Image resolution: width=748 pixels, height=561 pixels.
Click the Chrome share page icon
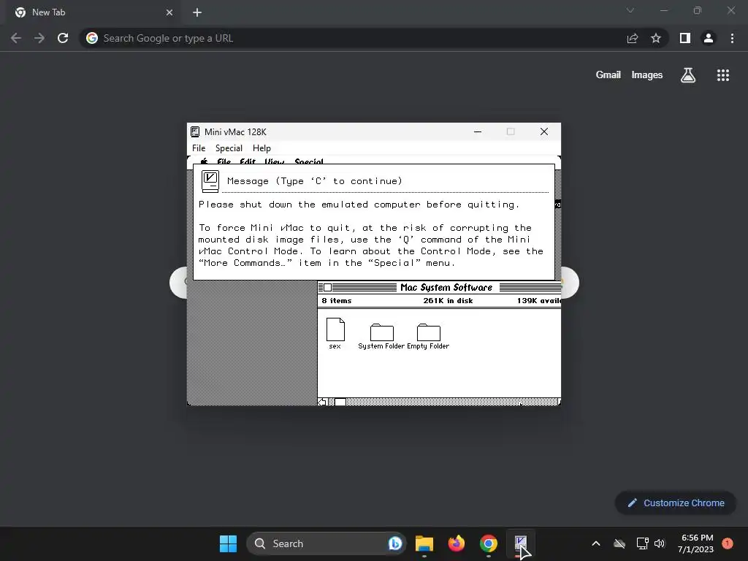point(633,38)
